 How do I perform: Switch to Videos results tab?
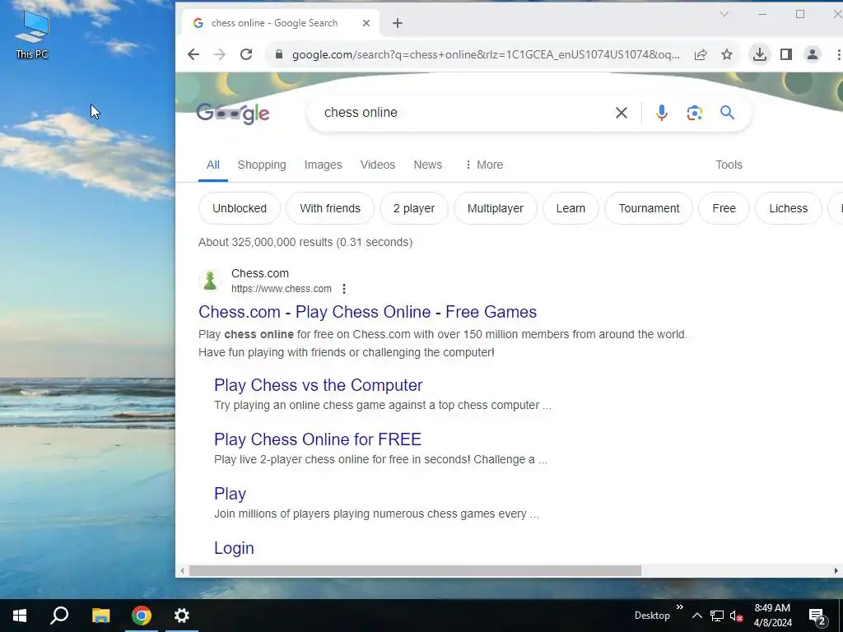coord(377,165)
